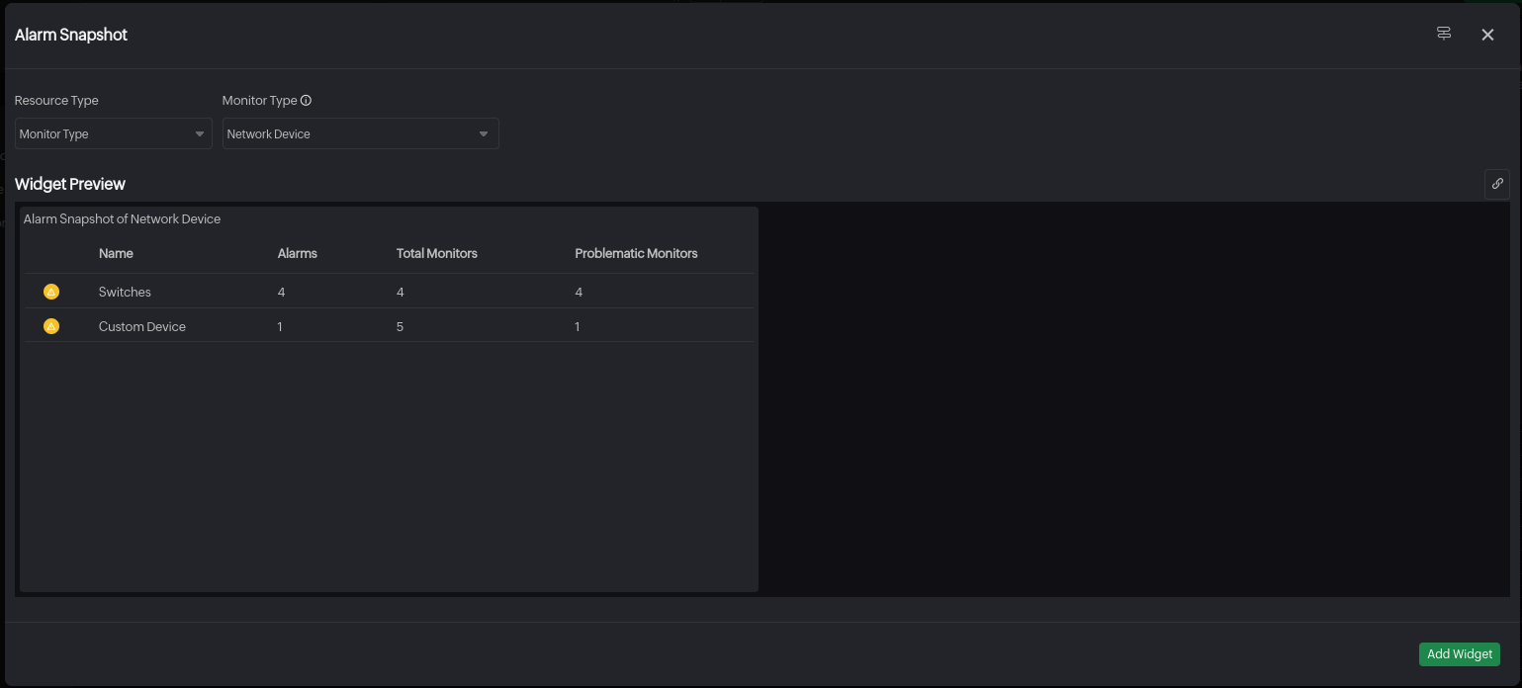Select the Switches row in the table
Image resolution: width=1522 pixels, height=688 pixels.
coord(125,291)
